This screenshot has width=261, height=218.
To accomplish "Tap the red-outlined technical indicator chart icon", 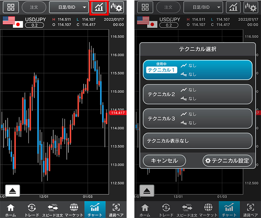I will (99, 7).
